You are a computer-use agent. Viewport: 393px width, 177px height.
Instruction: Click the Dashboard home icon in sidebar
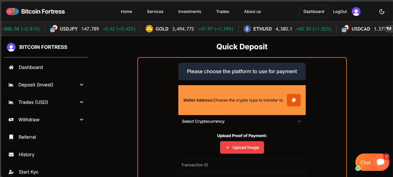[11, 67]
